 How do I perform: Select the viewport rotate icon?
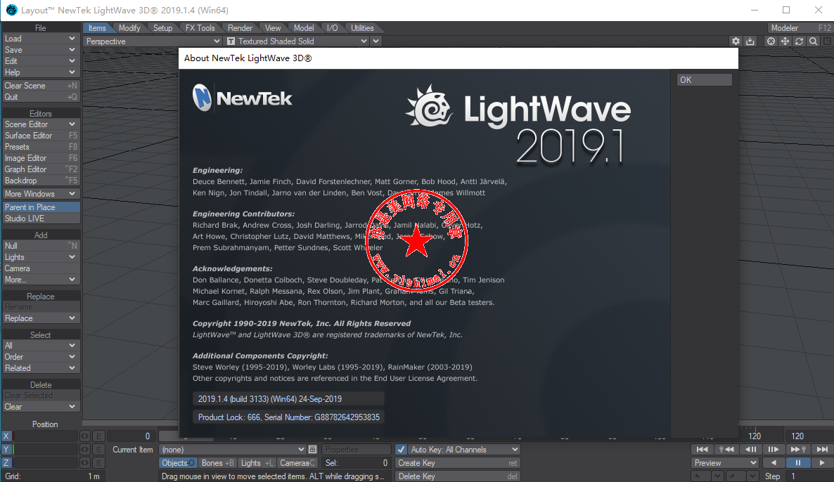799,41
